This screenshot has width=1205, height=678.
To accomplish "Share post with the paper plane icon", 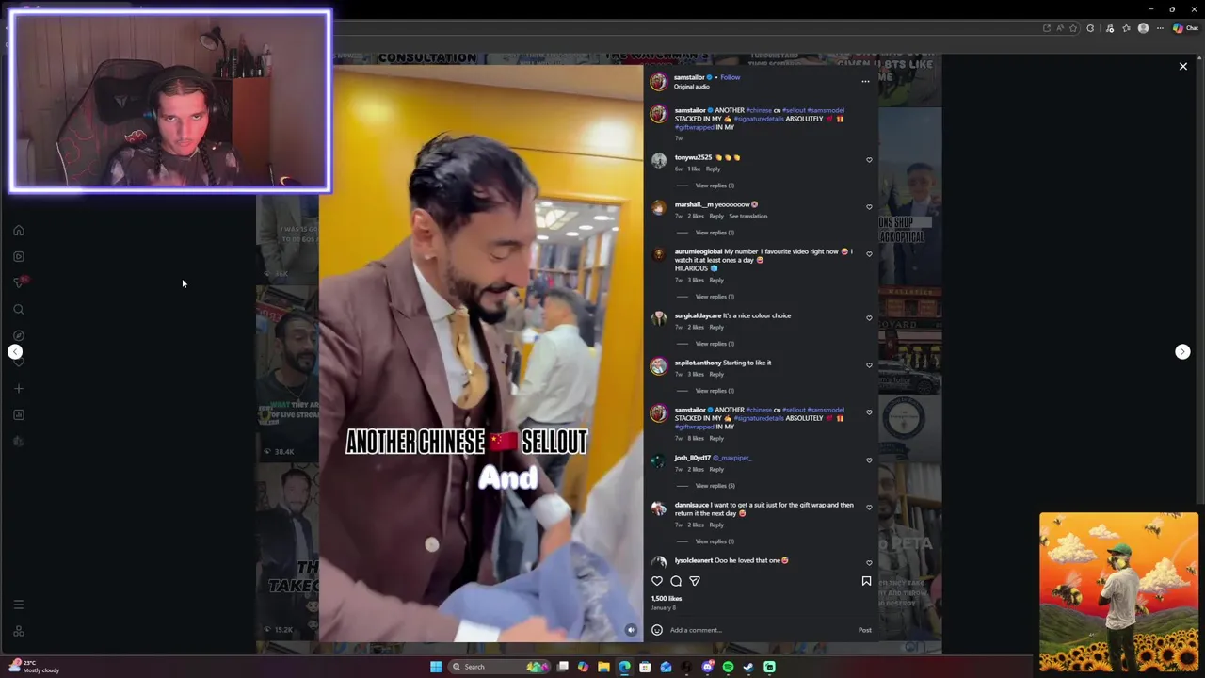I will click(x=695, y=581).
